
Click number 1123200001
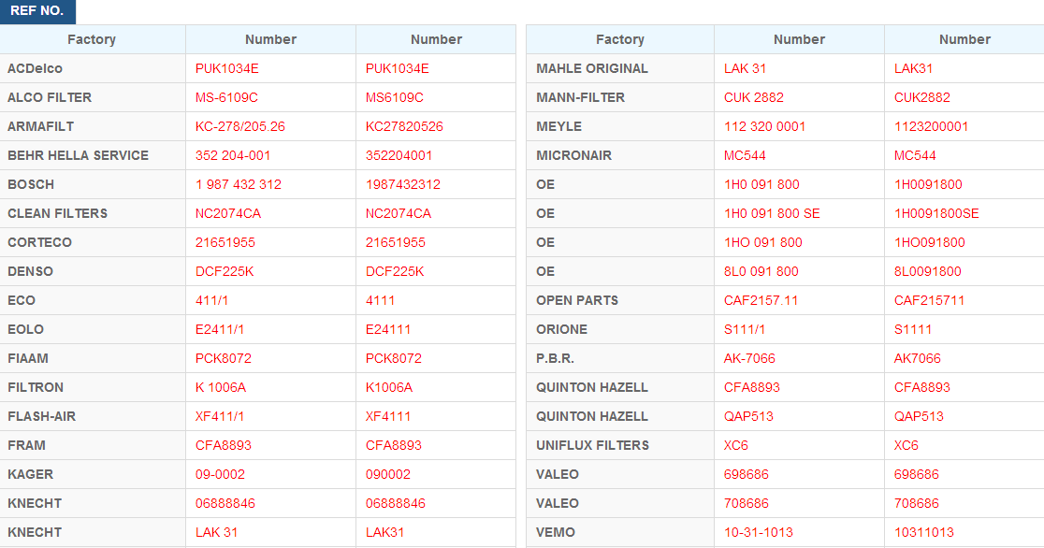coord(931,126)
